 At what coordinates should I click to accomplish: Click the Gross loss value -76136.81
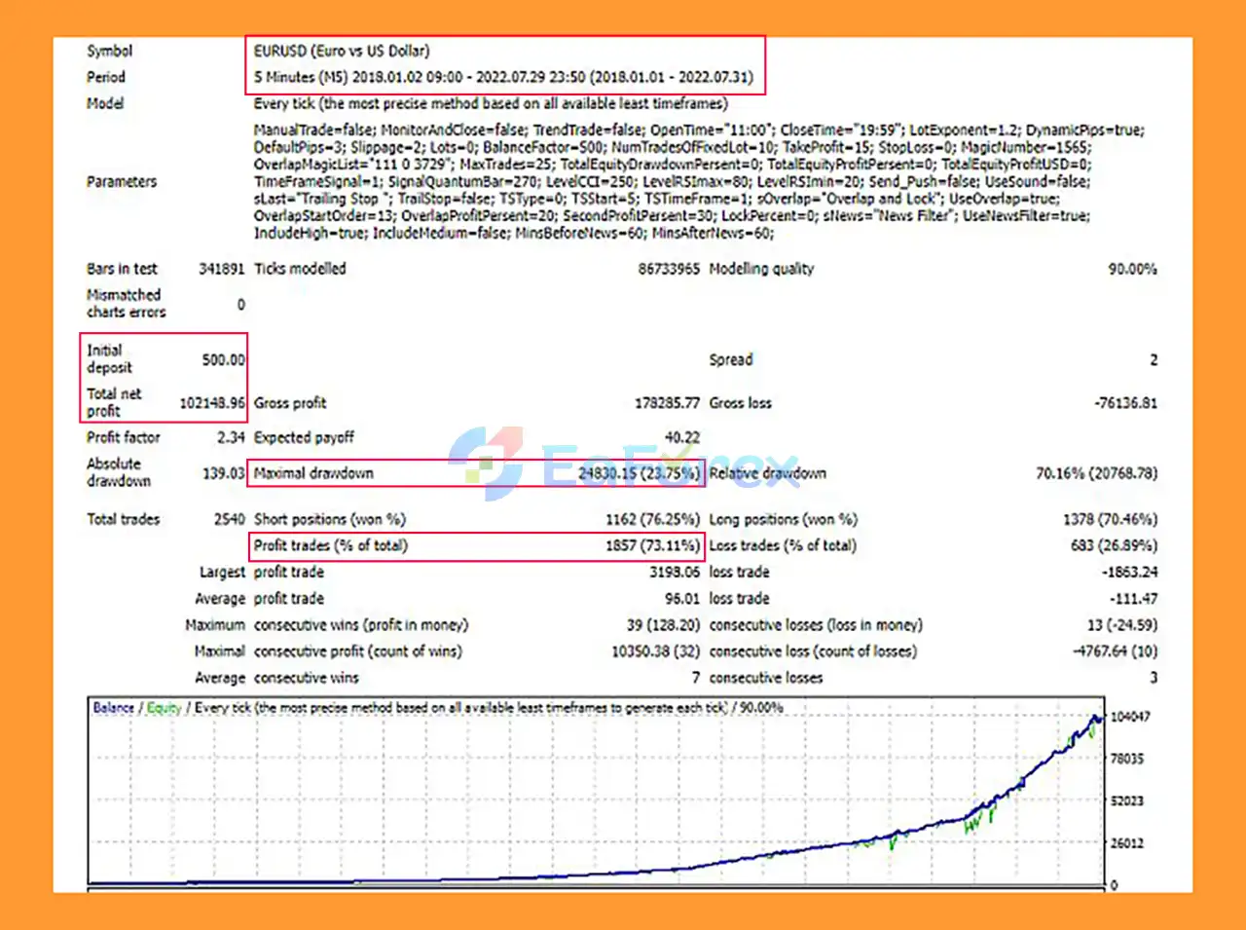[1124, 403]
